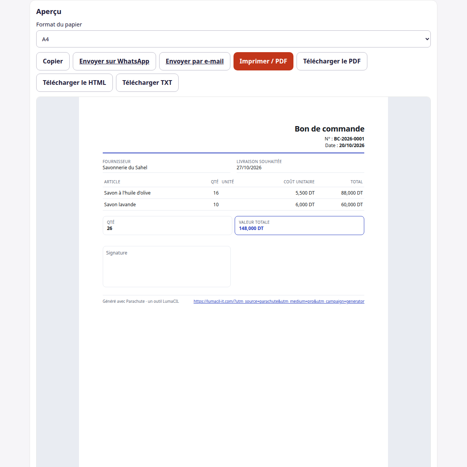Click the UNITÉ column header

(x=228, y=182)
